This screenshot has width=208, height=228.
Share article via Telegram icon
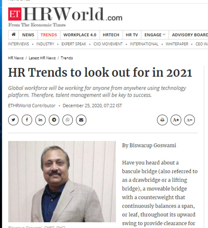tap(54, 120)
